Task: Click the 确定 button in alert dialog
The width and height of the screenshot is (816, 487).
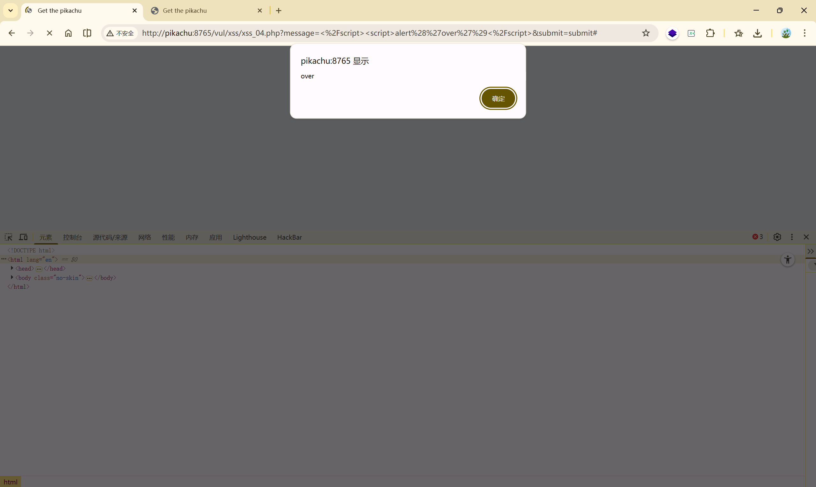Action: click(x=498, y=98)
